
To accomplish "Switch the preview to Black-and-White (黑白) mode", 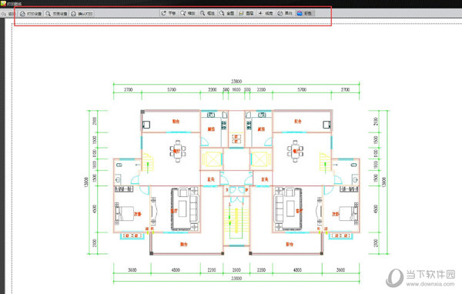I will coord(285,13).
